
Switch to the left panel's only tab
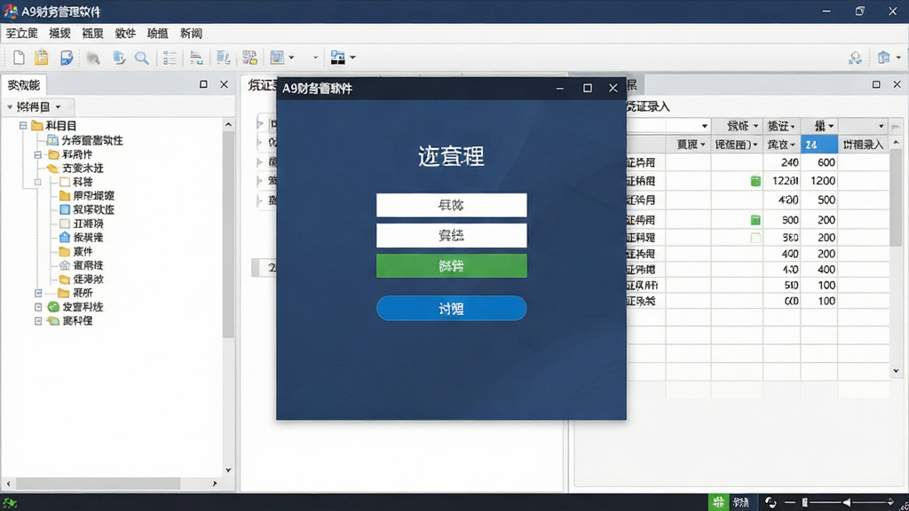coord(23,85)
